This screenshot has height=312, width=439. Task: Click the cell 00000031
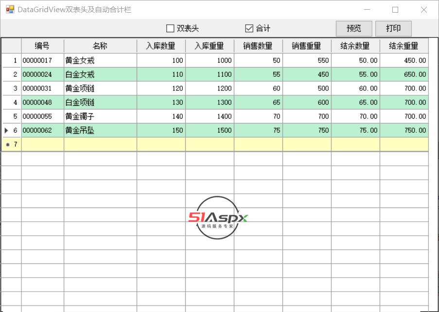pos(43,88)
